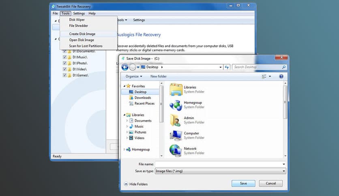Open the recent locations dropdown arrow
Screen dimensions: 339x196
138,67
